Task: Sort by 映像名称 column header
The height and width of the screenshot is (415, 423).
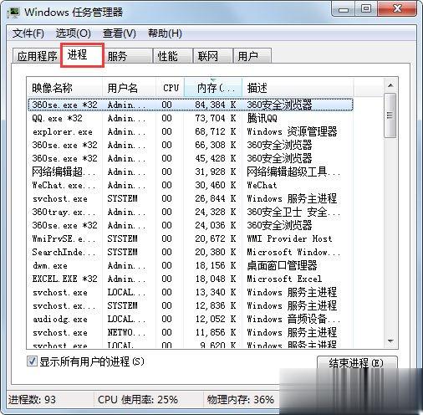Action: point(64,88)
